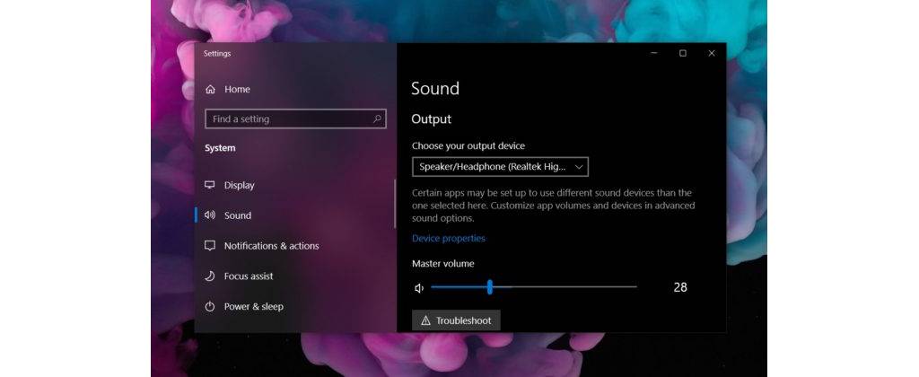Click the Notifications & actions icon
Viewport: 919px width, 377px height.
(x=210, y=246)
